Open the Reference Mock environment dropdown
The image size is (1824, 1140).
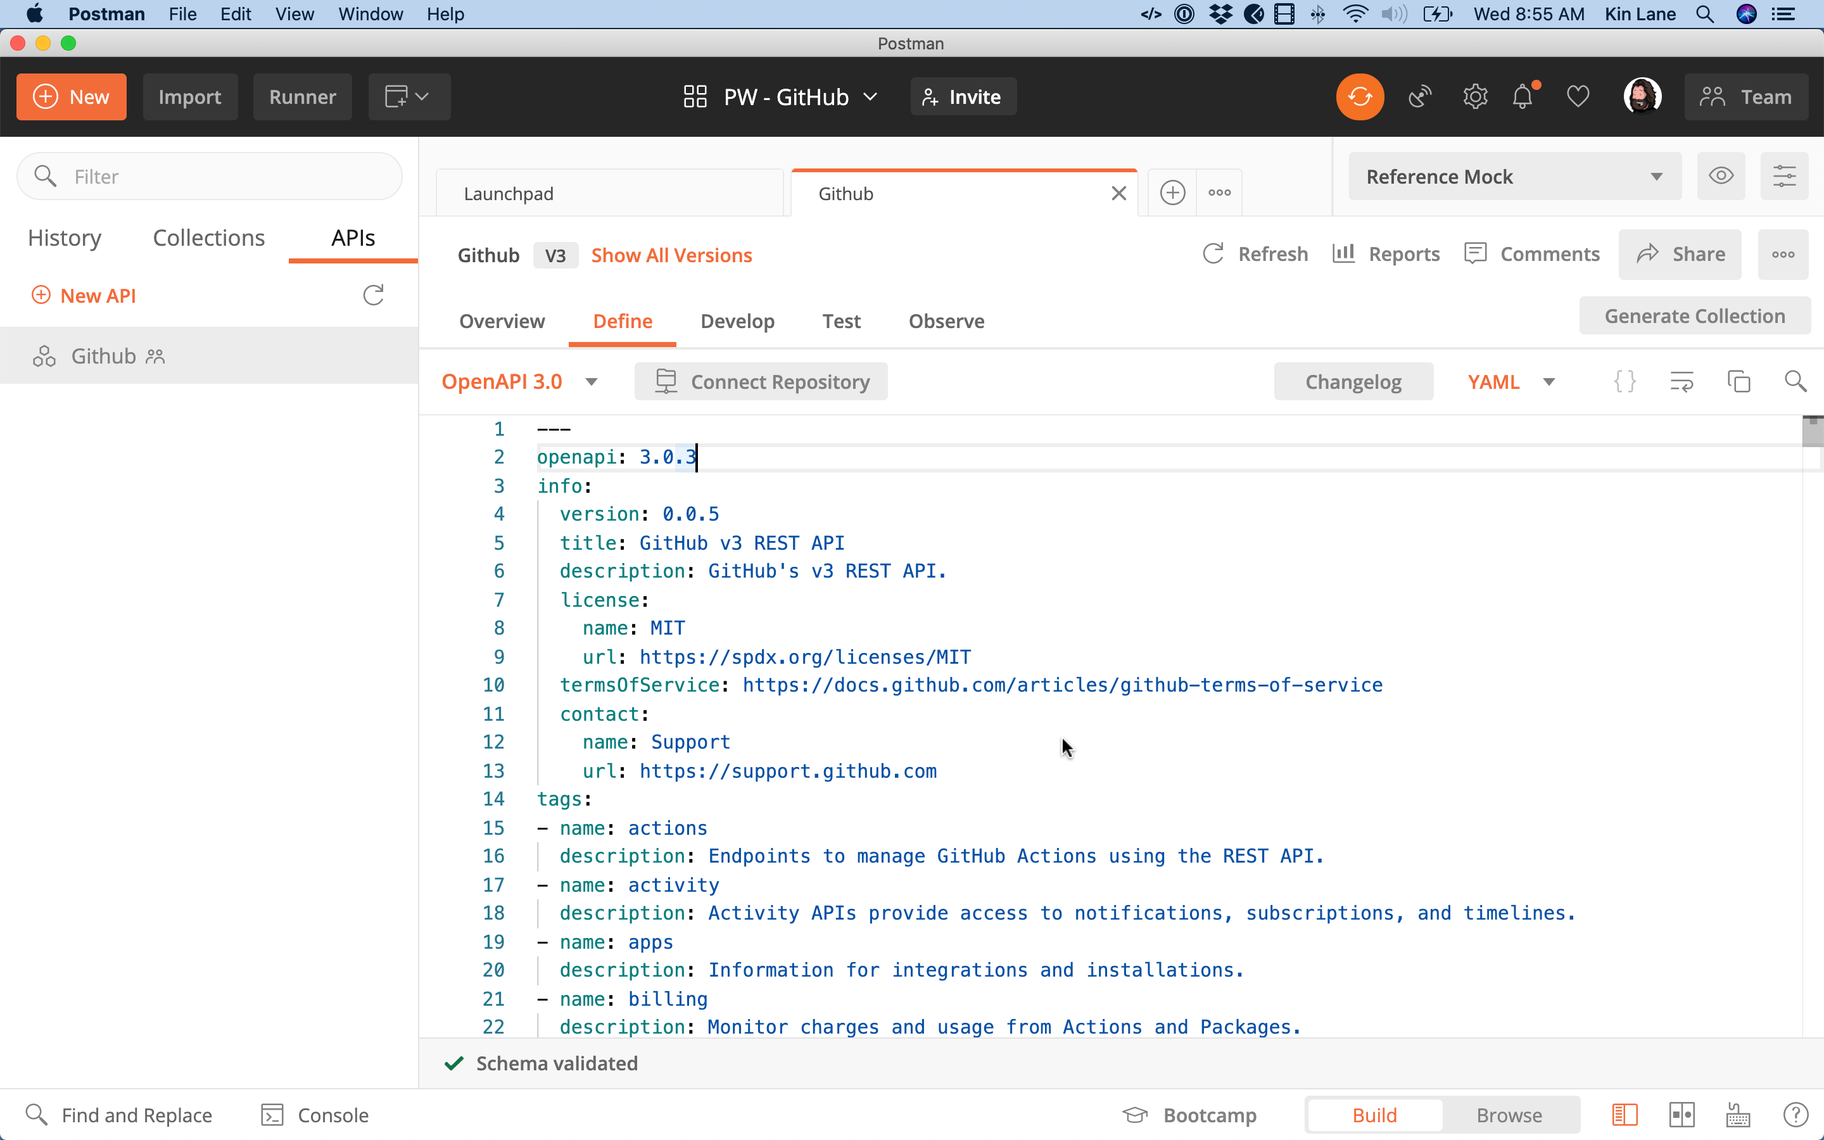pyautogui.click(x=1515, y=177)
